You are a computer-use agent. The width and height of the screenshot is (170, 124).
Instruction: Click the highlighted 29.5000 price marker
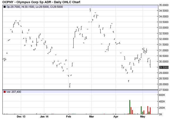tap(164, 67)
